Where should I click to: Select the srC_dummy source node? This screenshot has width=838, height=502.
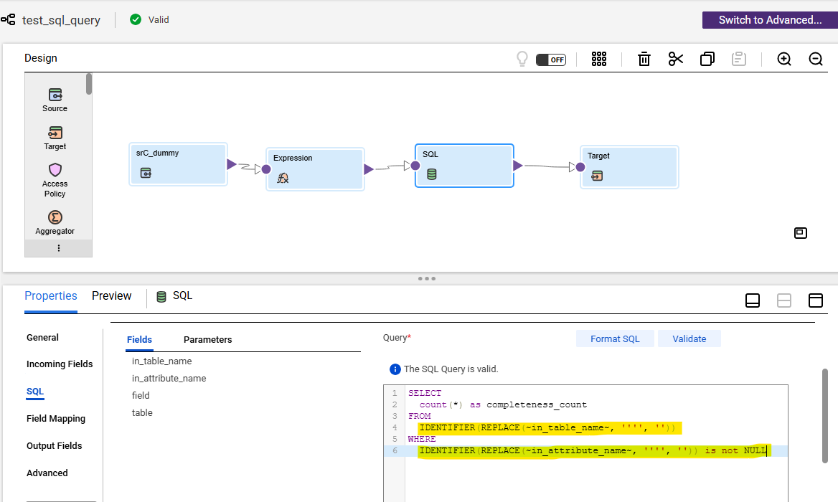coord(179,164)
